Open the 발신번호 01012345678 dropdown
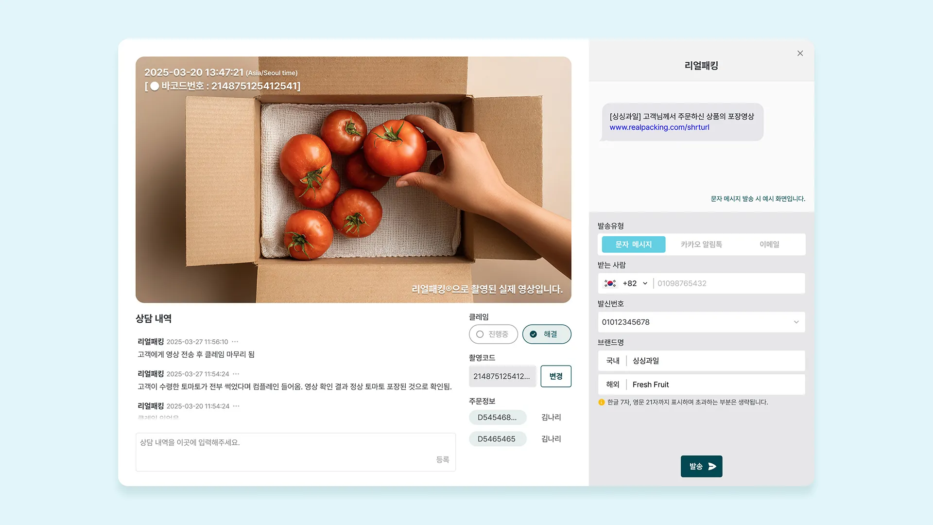This screenshot has width=933, height=525. point(701,322)
